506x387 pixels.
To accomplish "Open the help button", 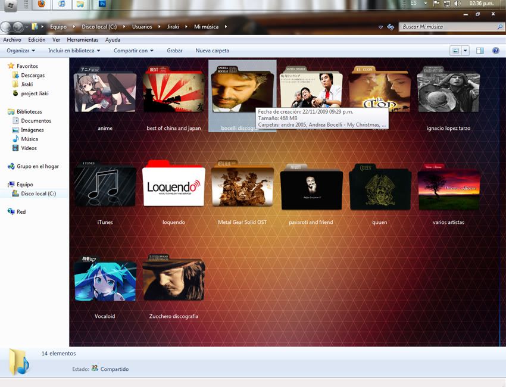I will (496, 51).
